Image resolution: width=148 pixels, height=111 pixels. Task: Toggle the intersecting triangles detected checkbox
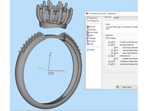click(109, 64)
